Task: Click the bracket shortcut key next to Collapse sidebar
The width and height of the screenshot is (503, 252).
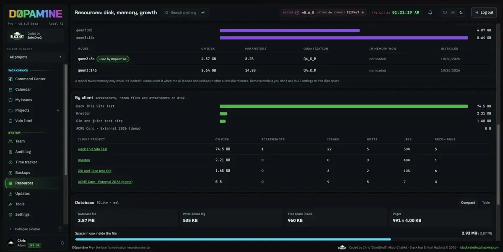Action: click(x=60, y=229)
